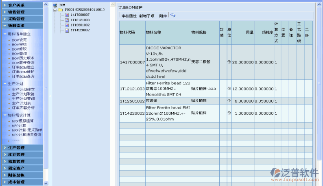The image size is (323, 186).
Task: Click the BOM root computer icon
Action: click(55, 4)
